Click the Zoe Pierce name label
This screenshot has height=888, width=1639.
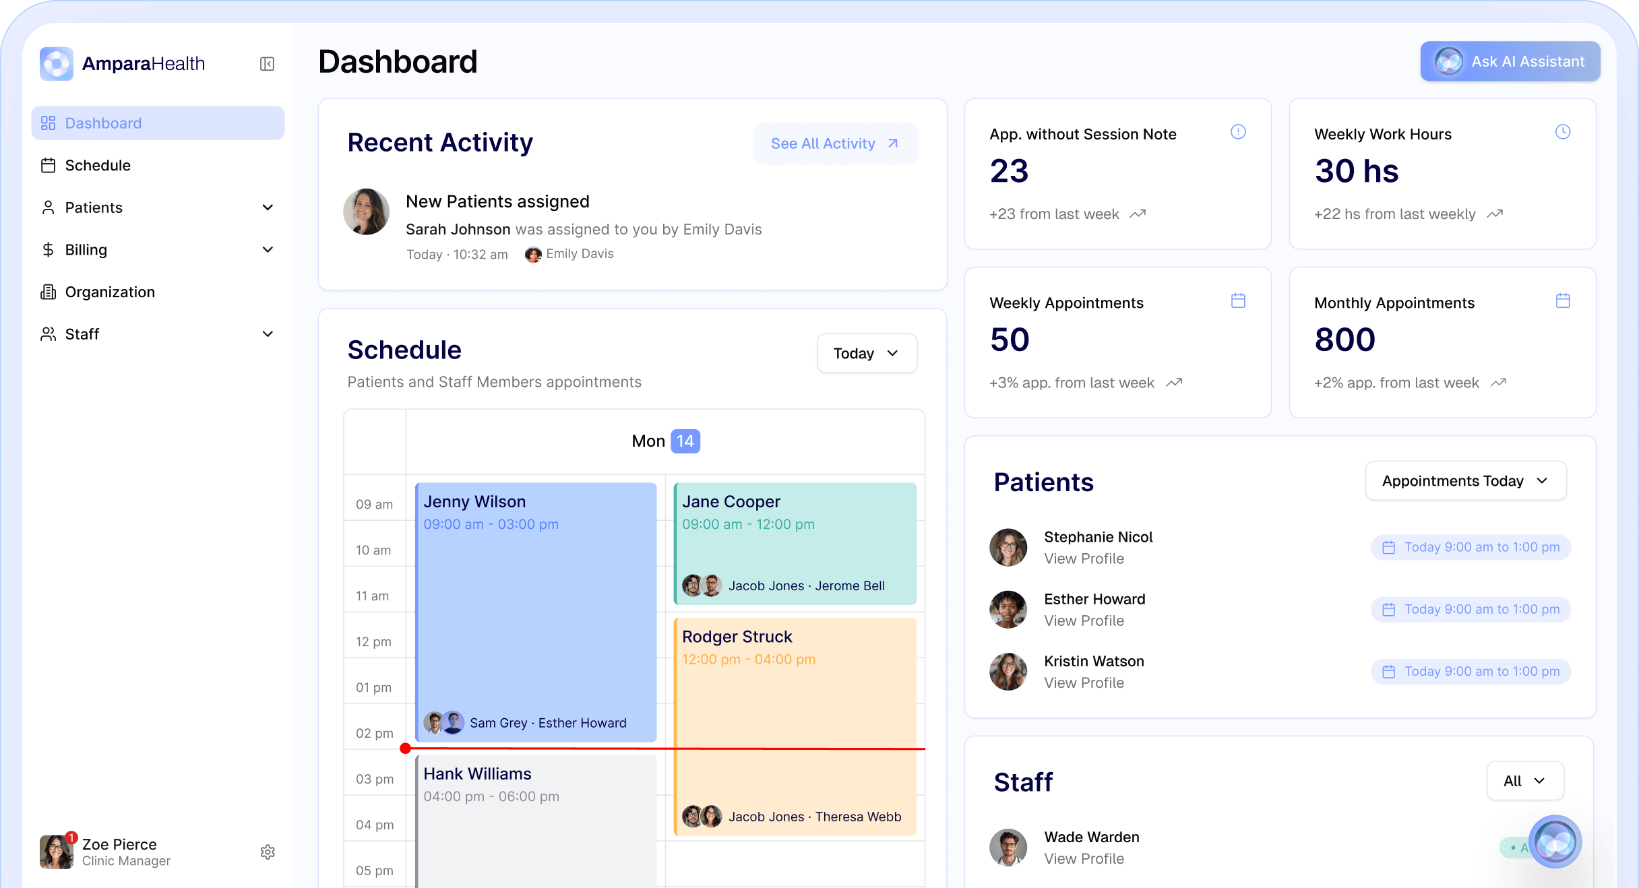pos(119,845)
